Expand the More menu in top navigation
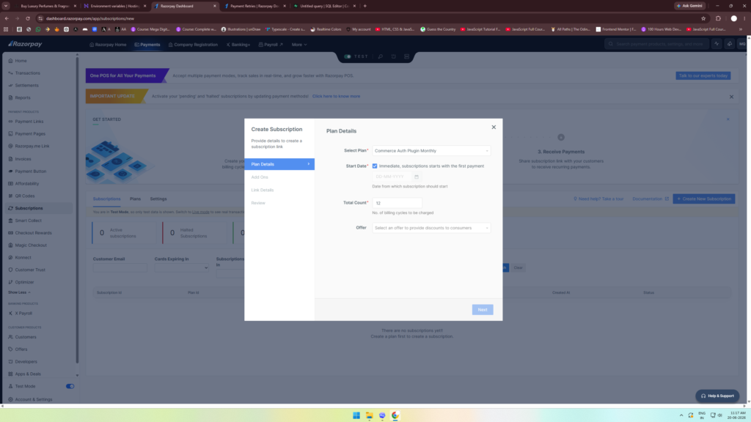This screenshot has height=422, width=751. click(x=299, y=45)
